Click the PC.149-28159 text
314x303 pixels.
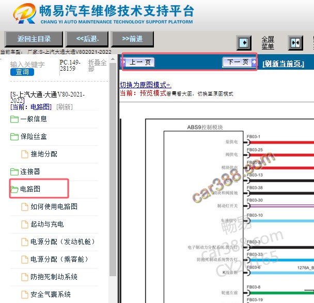tap(70, 66)
